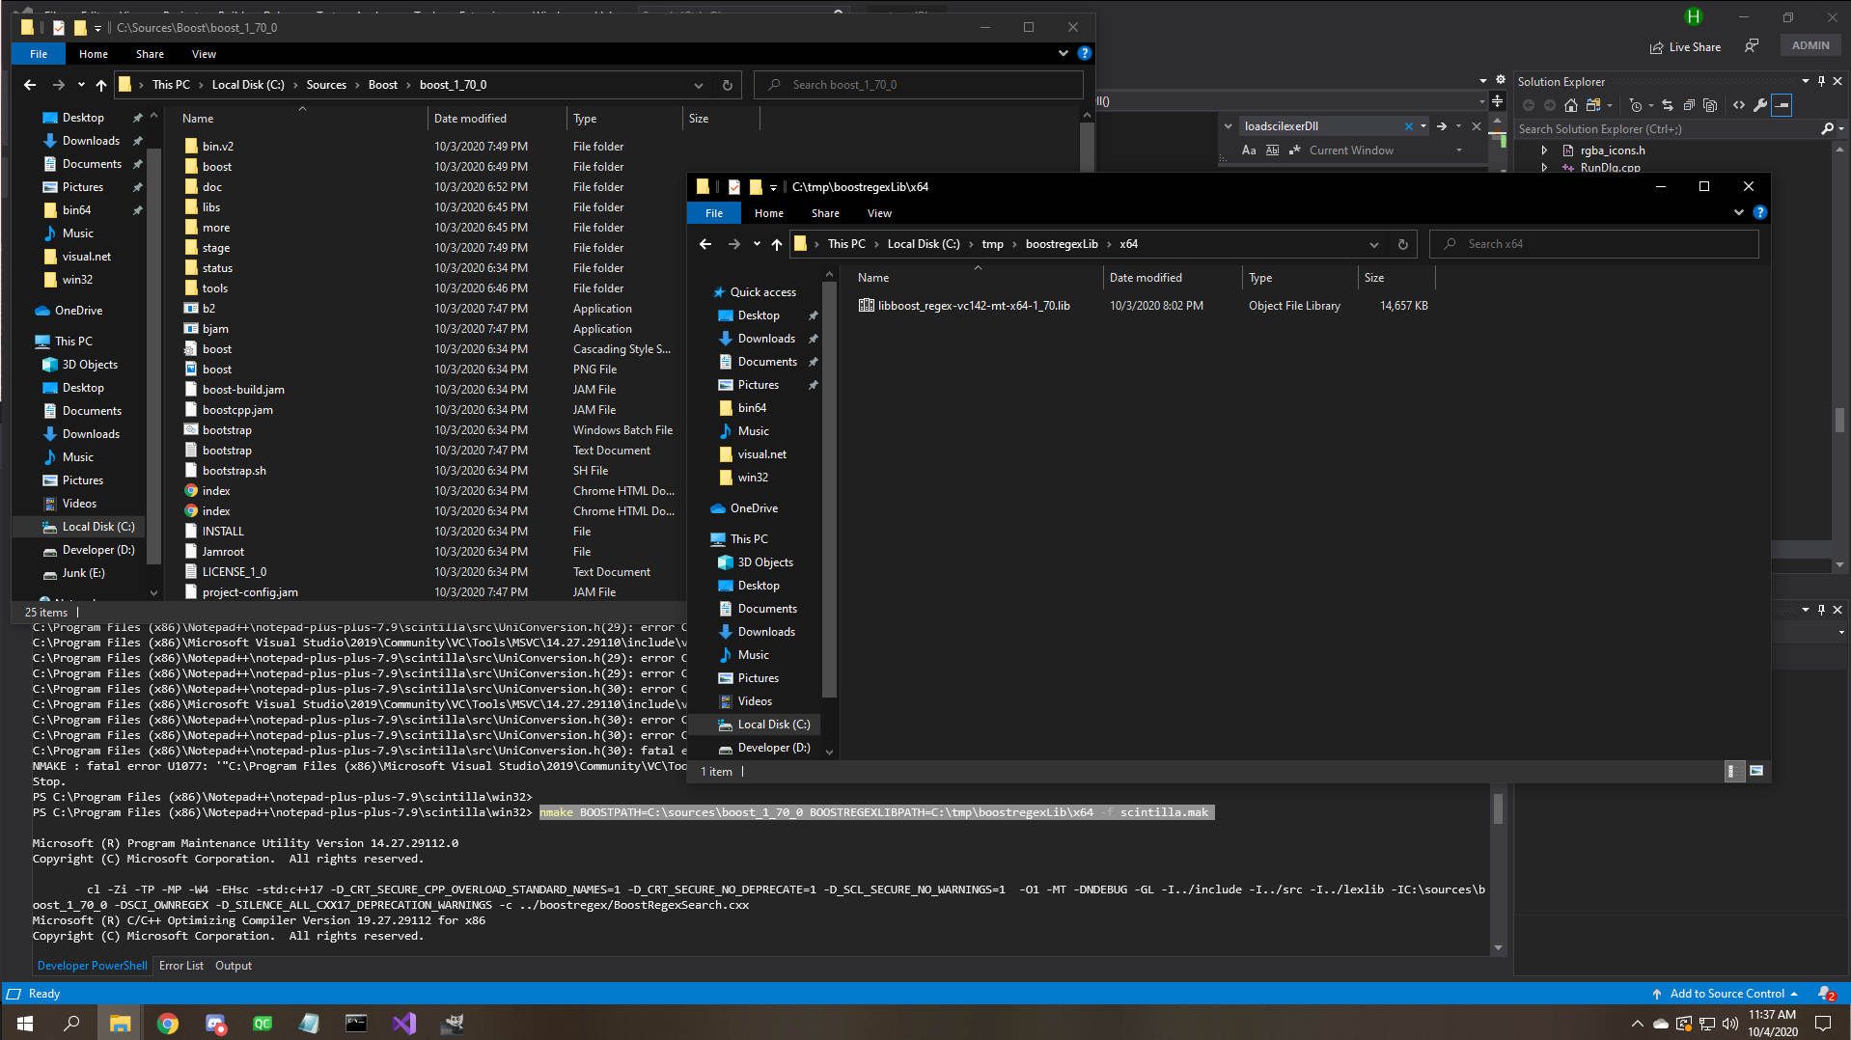
Task: Open Properties wrench icon in Solution Explorer
Action: [1760, 105]
